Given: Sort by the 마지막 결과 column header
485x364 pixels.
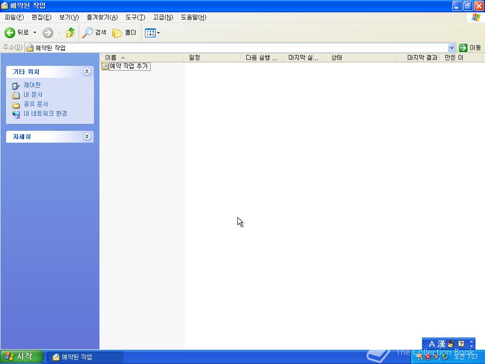Looking at the screenshot, I should 419,57.
